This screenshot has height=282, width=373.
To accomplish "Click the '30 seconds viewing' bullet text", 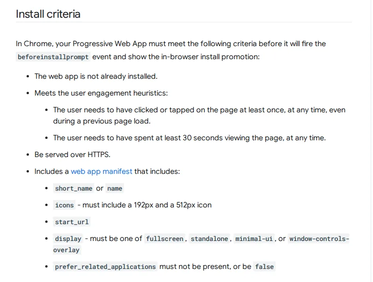I will (189, 138).
